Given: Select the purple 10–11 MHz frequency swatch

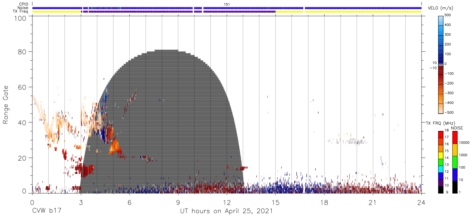Looking at the screenshot, I should [x=441, y=182].
